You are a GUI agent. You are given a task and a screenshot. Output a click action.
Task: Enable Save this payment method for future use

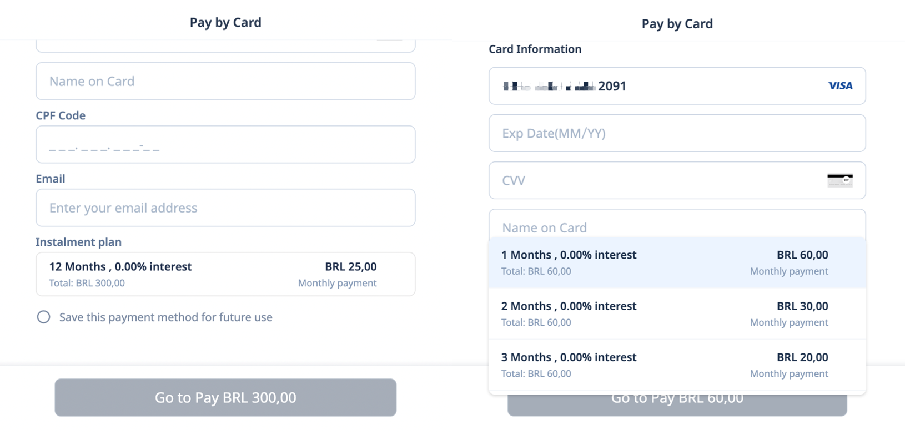coord(43,317)
